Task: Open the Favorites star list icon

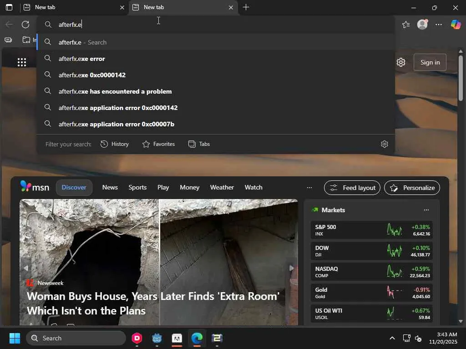Action: coord(405,25)
